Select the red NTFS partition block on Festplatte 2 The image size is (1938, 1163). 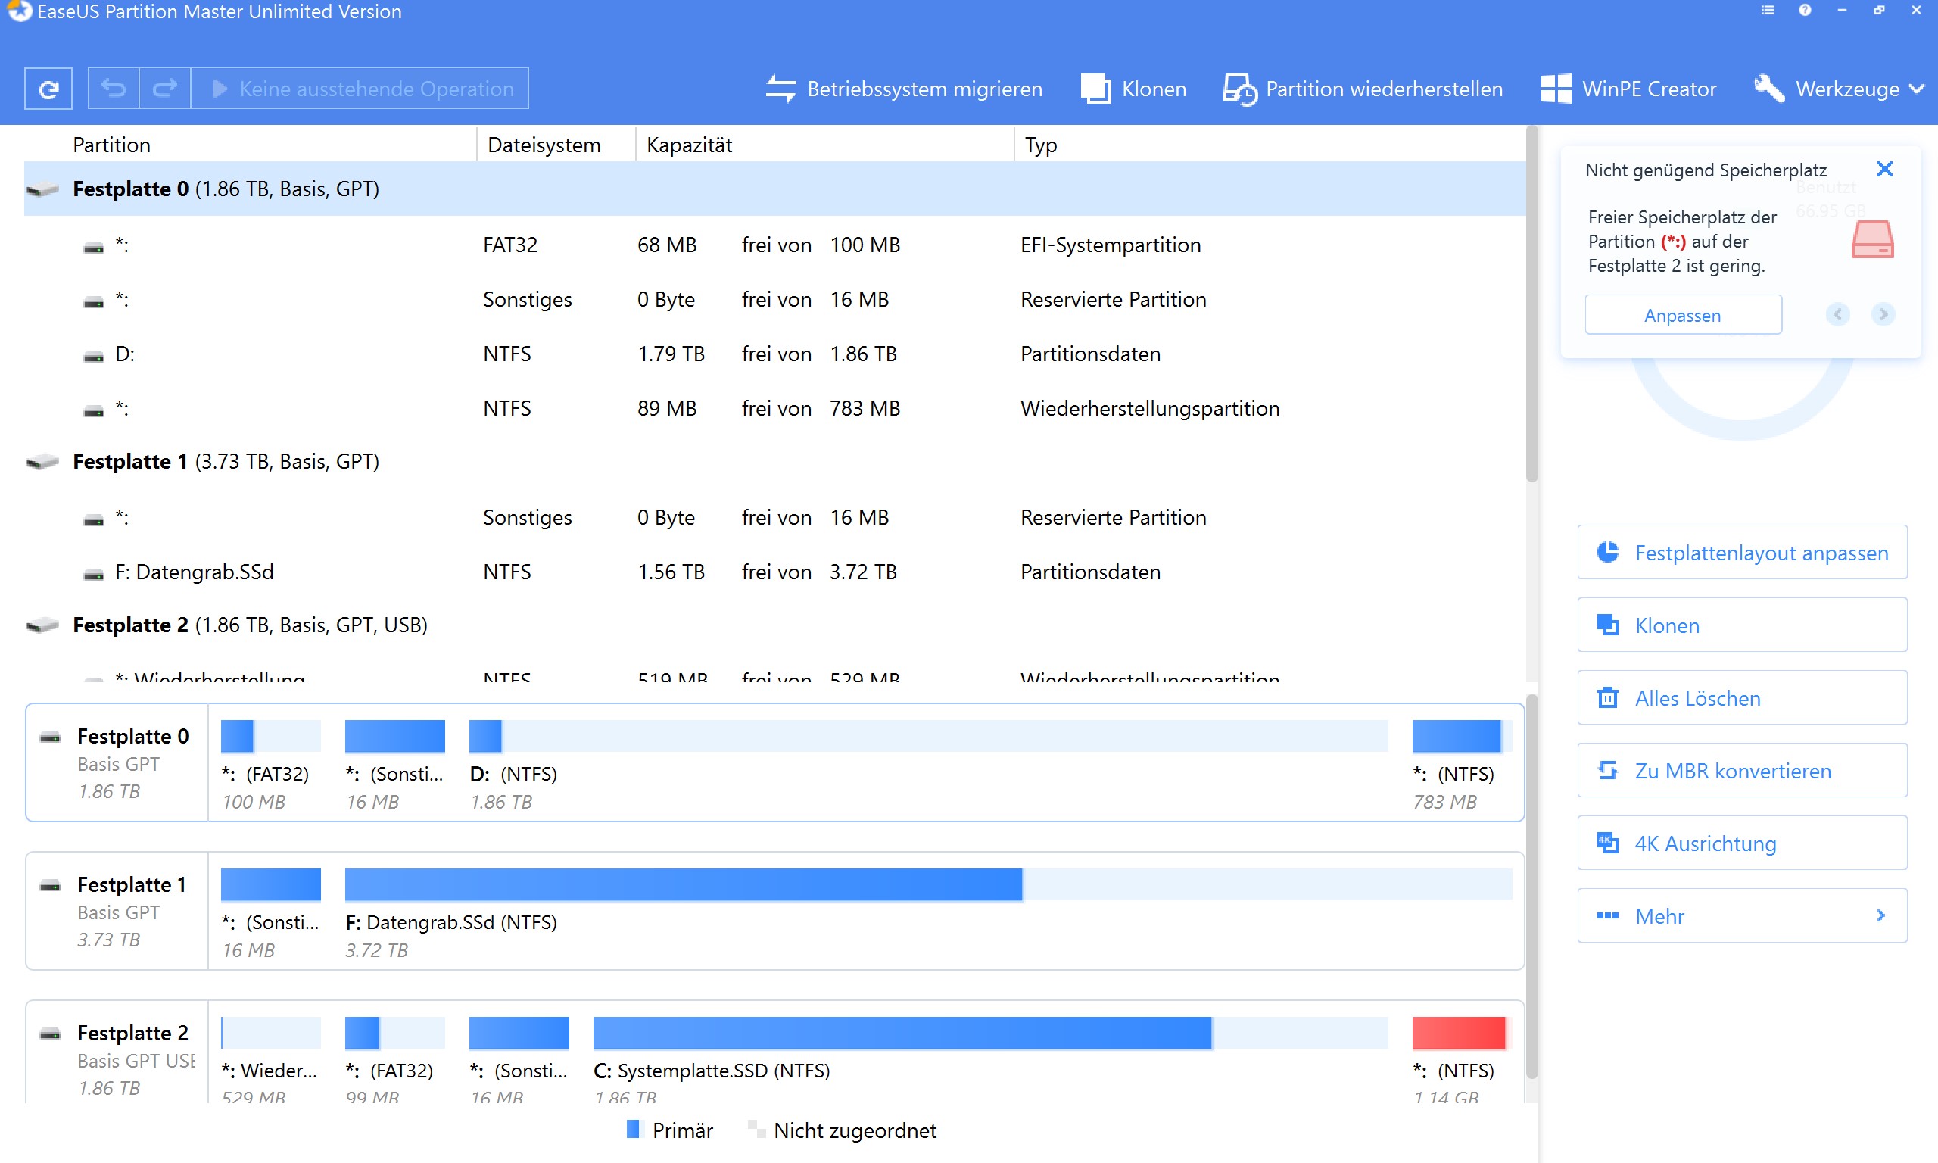1458,1033
